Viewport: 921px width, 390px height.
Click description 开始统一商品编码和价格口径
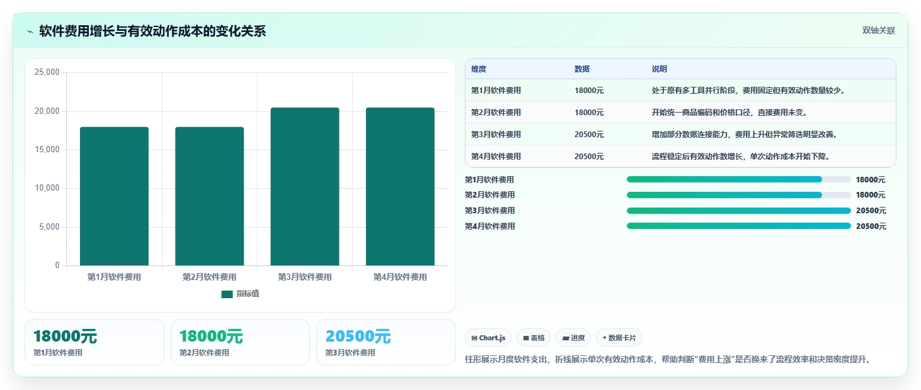[x=729, y=113]
